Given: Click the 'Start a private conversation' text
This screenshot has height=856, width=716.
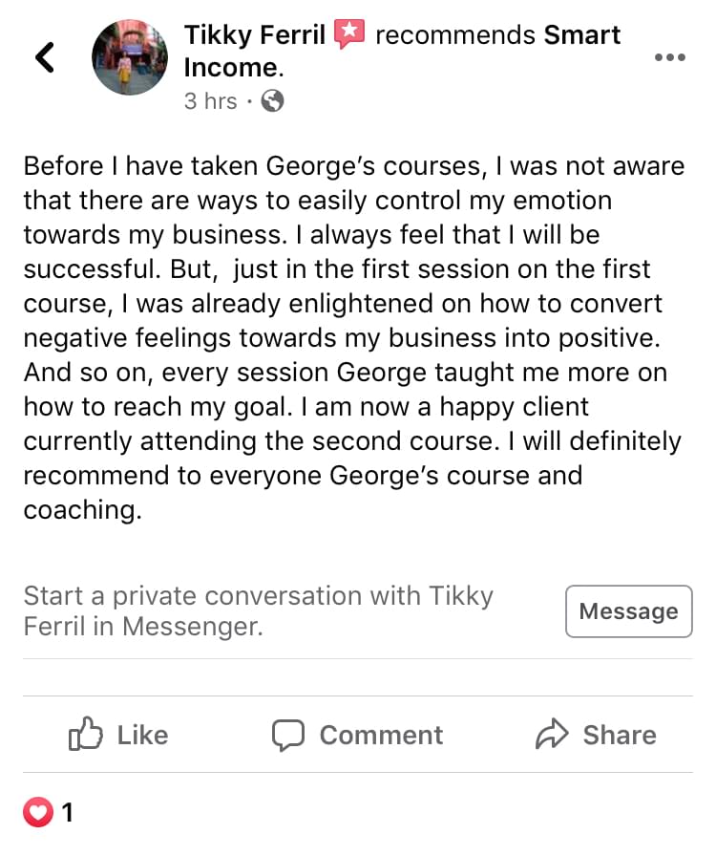Looking at the screenshot, I should pyautogui.click(x=258, y=611).
